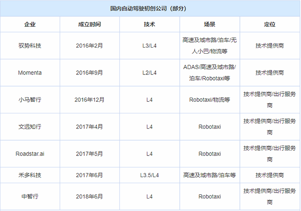Select the date 2016年2月
This screenshot has width=301, height=211.
click(89, 46)
